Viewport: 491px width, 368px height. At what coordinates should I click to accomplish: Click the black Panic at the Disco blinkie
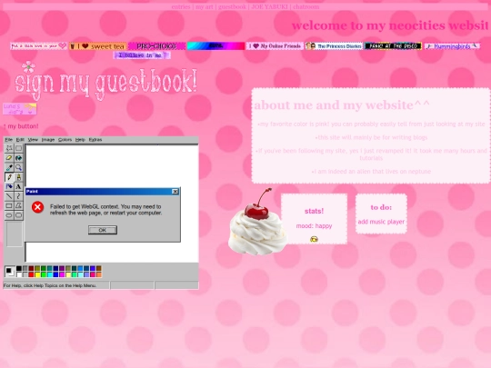click(393, 46)
